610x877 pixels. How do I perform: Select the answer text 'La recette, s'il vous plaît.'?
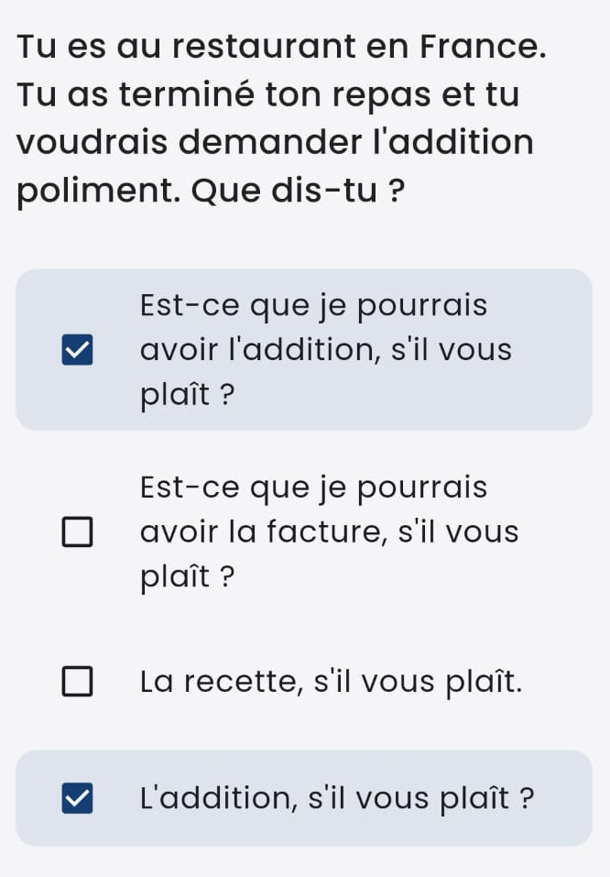tap(331, 682)
